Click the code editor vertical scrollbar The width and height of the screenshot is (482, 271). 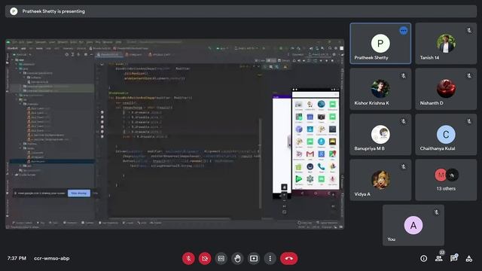tap(260, 163)
